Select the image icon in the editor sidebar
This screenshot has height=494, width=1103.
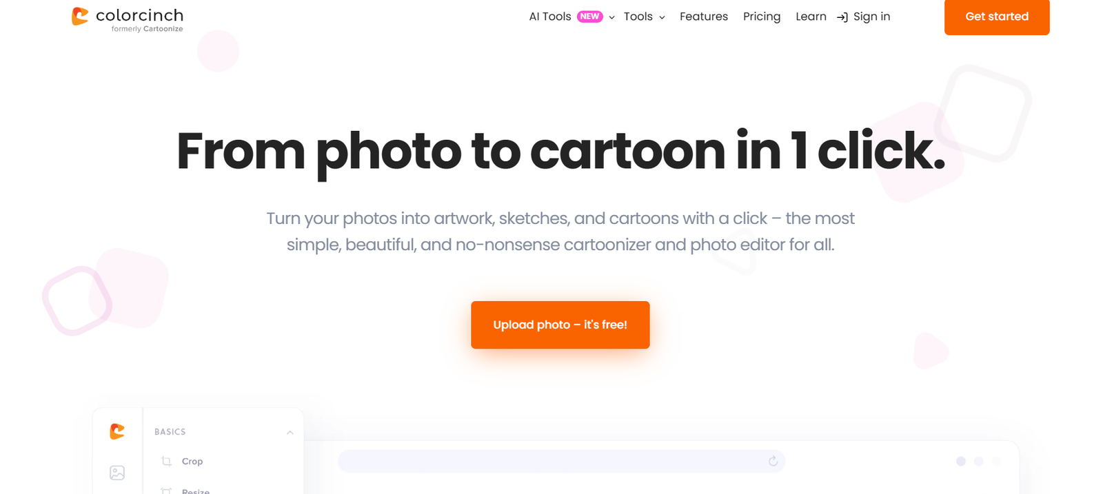pyautogui.click(x=117, y=473)
